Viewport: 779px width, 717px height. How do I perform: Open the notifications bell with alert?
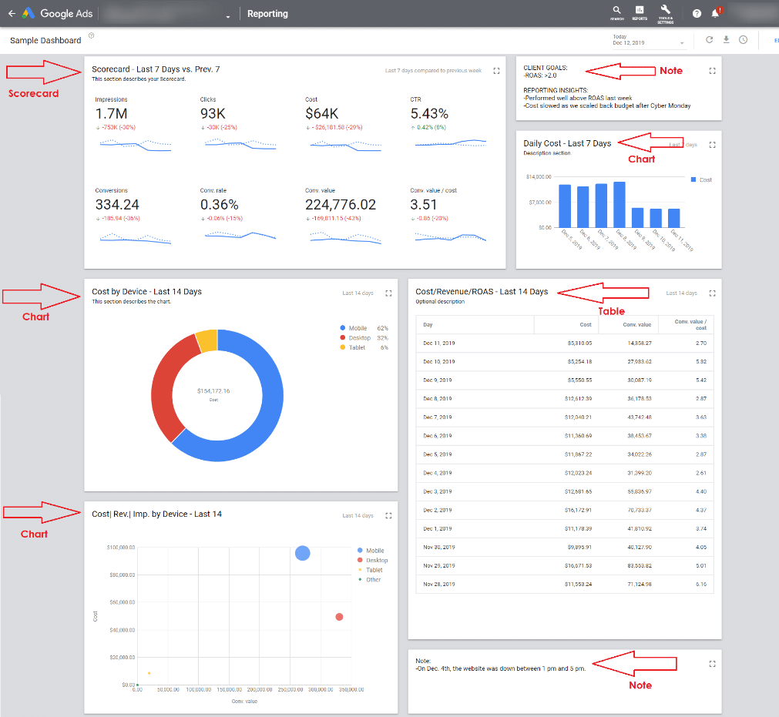[716, 13]
